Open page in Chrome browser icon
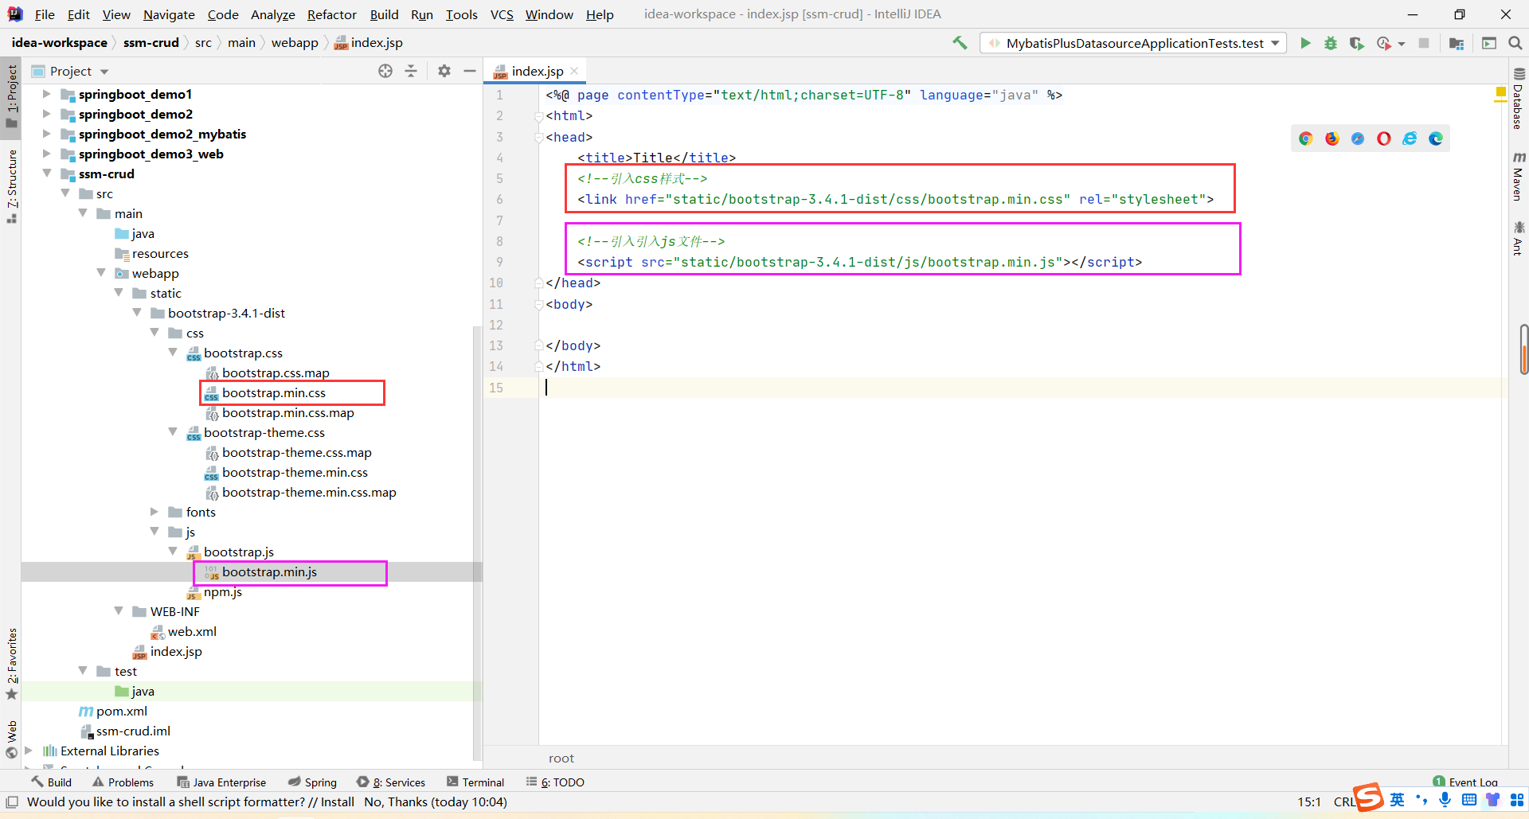This screenshot has width=1529, height=819. (x=1306, y=138)
